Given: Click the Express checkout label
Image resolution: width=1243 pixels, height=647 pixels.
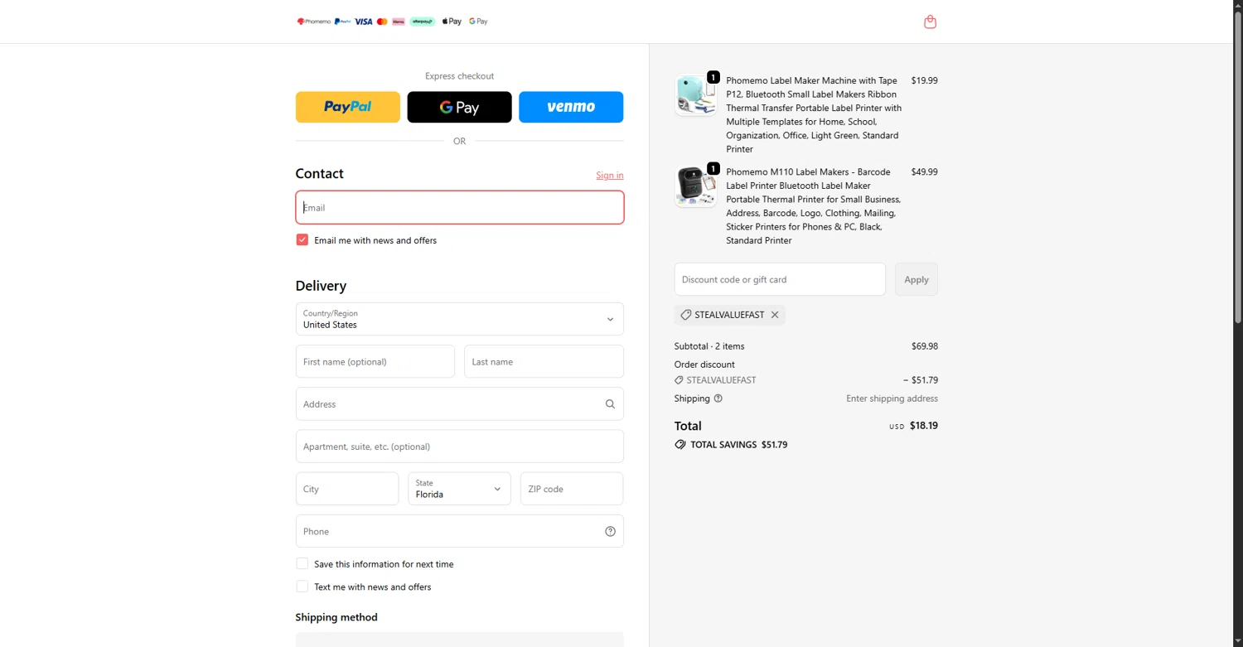Looking at the screenshot, I should [x=459, y=76].
